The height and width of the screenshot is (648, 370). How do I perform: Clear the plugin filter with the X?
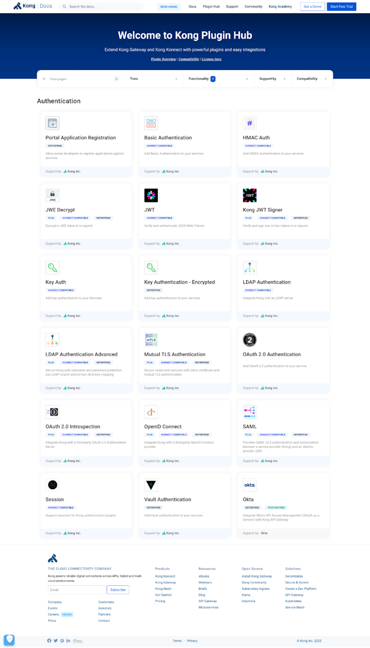(x=116, y=78)
